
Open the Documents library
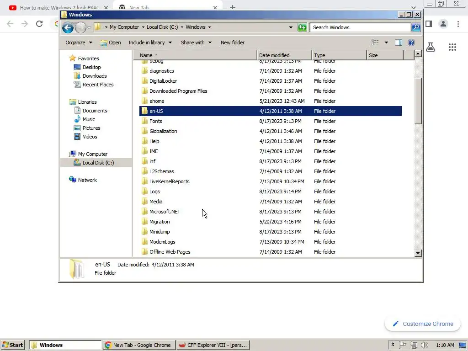pyautogui.click(x=95, y=111)
